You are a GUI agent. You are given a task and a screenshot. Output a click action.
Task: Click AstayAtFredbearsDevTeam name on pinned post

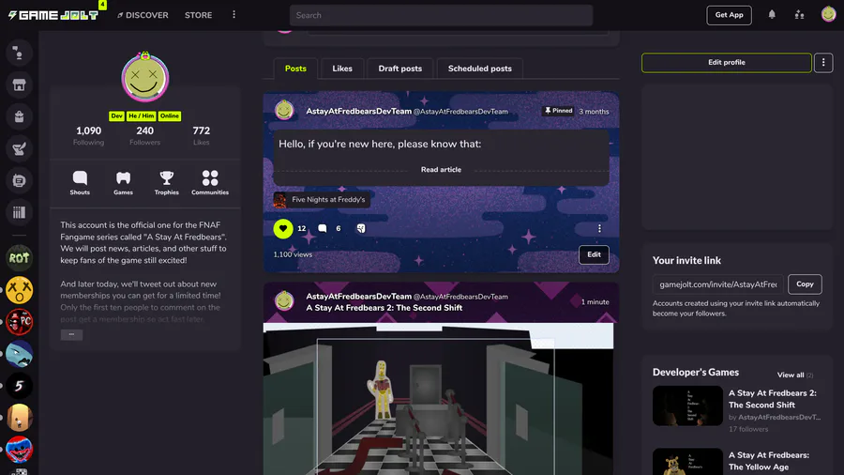(x=358, y=111)
